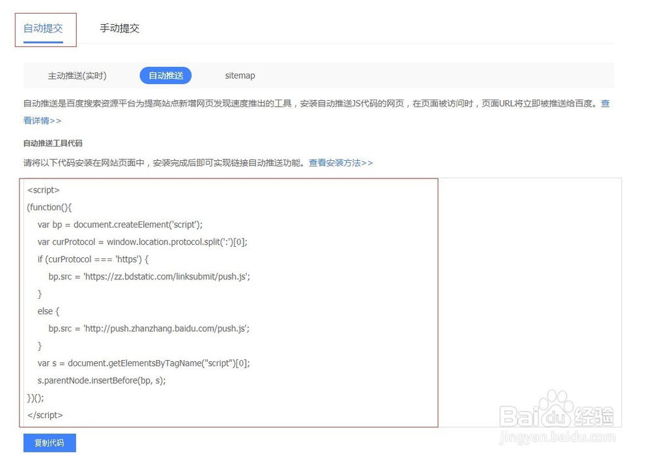Click the var bp = document.createElement line
The image size is (651, 459).
[120, 225]
